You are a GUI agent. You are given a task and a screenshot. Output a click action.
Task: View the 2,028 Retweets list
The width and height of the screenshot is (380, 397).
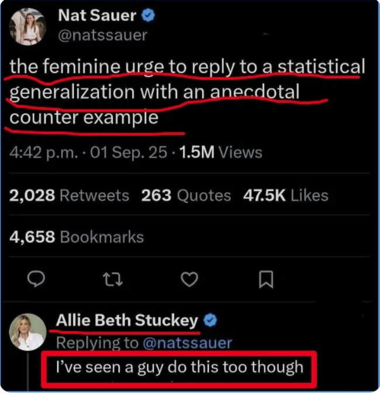pyautogui.click(x=69, y=196)
